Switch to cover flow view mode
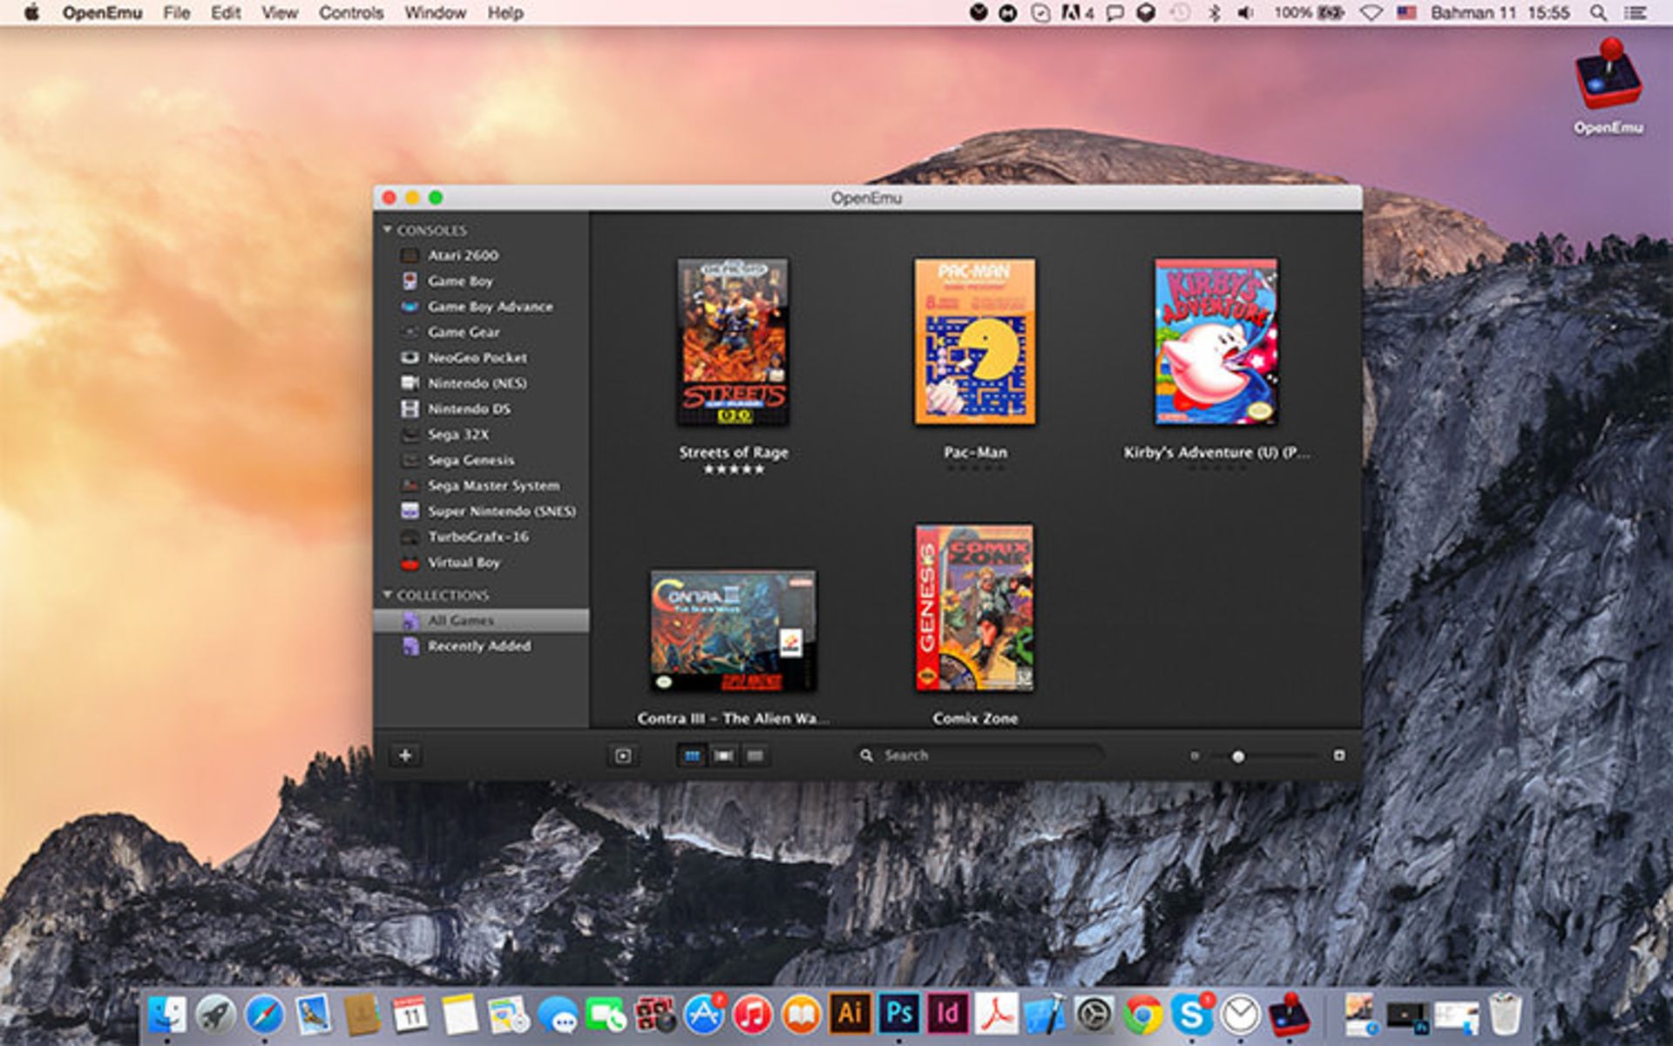Viewport: 1673px width, 1046px height. (x=723, y=755)
